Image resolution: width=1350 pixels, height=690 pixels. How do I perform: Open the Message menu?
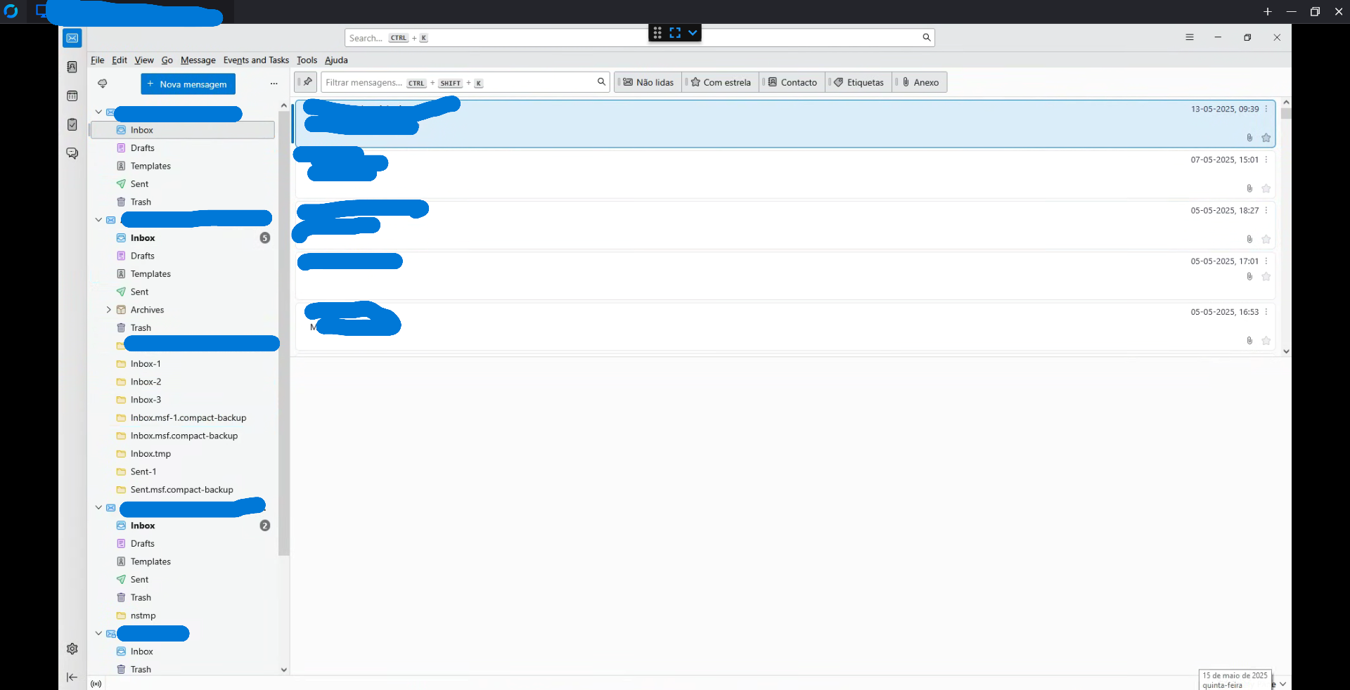point(198,60)
